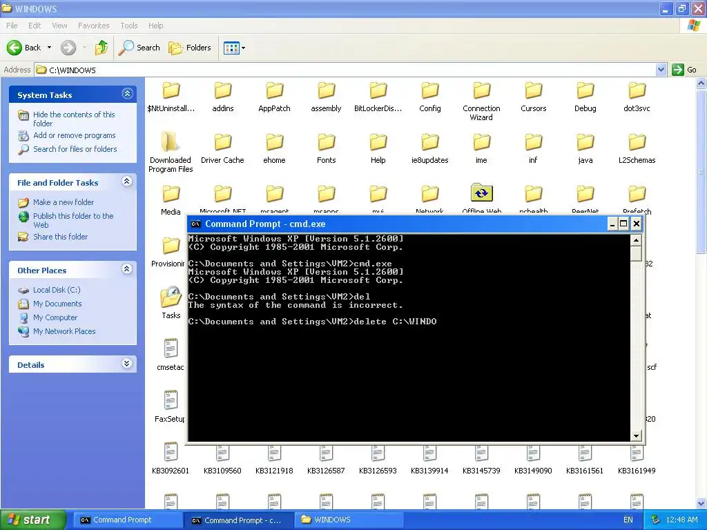Image resolution: width=707 pixels, height=530 pixels.
Task: Open the View menu
Action: [x=59, y=26]
